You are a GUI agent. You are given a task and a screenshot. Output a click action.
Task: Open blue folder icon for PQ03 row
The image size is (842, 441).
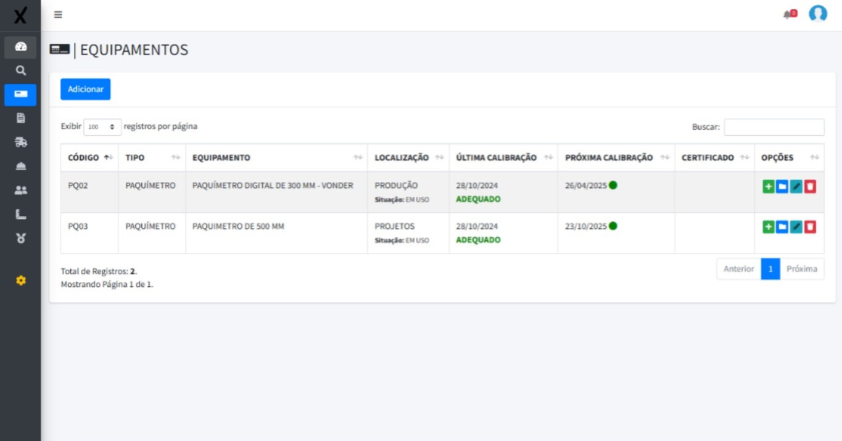pos(782,227)
